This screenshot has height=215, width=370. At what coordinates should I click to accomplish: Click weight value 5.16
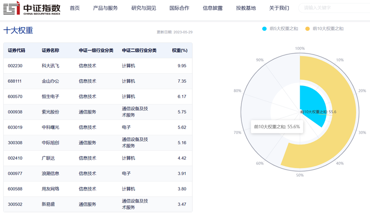point(182,143)
